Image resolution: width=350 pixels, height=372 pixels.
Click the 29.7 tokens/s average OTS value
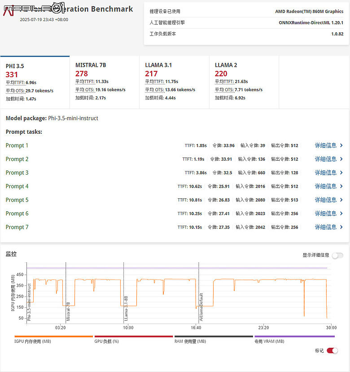39,91
